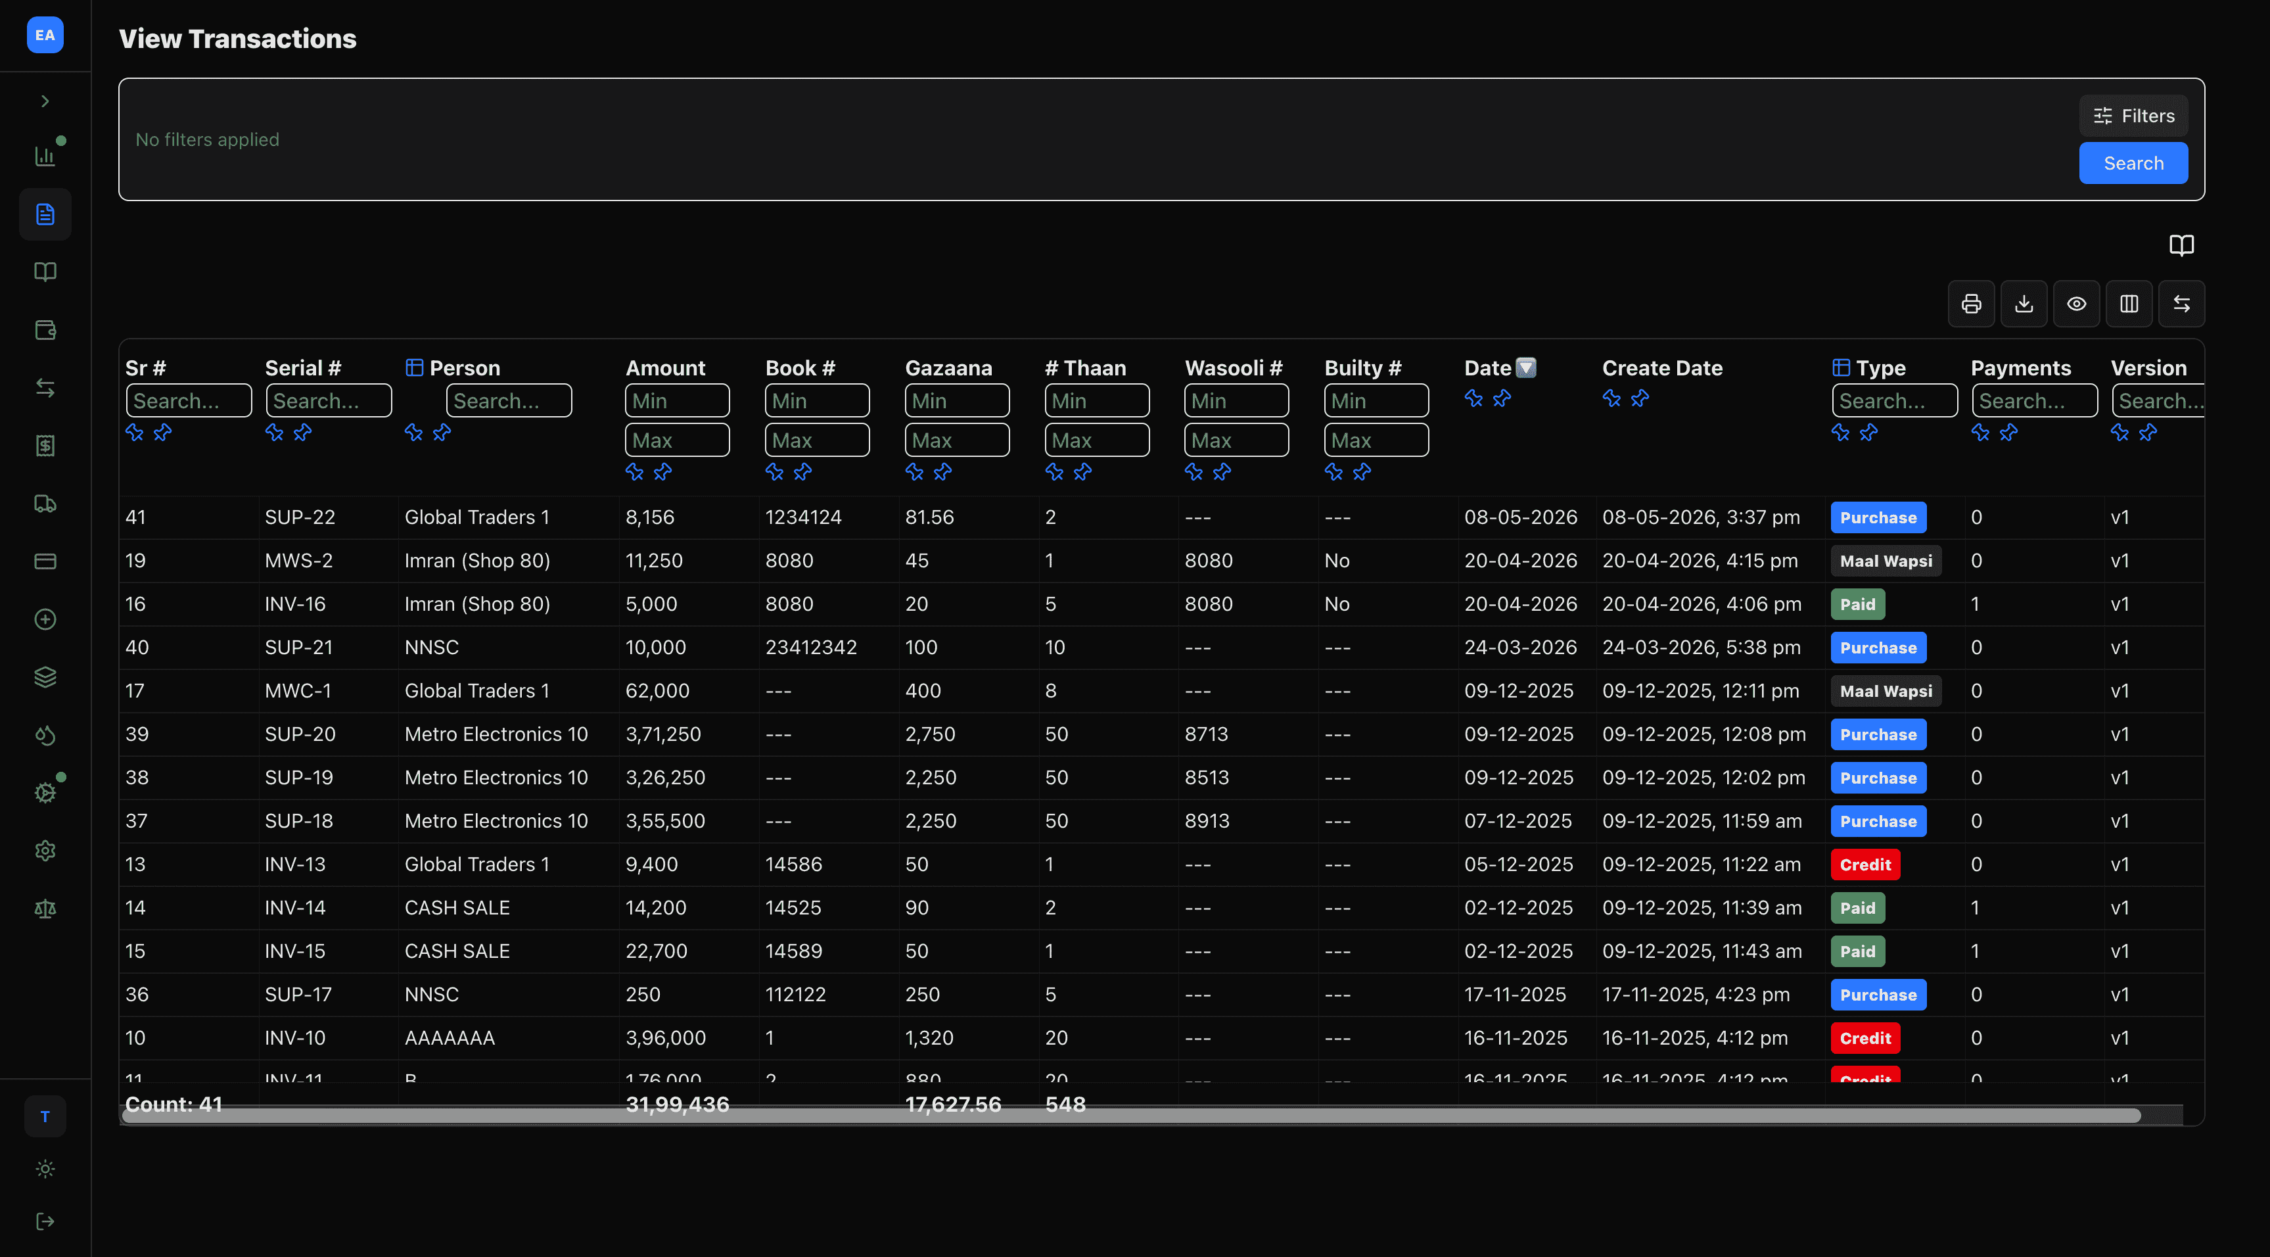The height and width of the screenshot is (1257, 2270).
Task: Open the wallet icon in the sidebar
Action: [x=45, y=331]
